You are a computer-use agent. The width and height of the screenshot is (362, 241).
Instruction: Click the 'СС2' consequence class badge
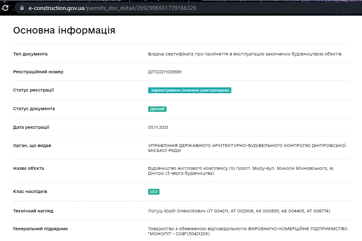[x=154, y=192]
